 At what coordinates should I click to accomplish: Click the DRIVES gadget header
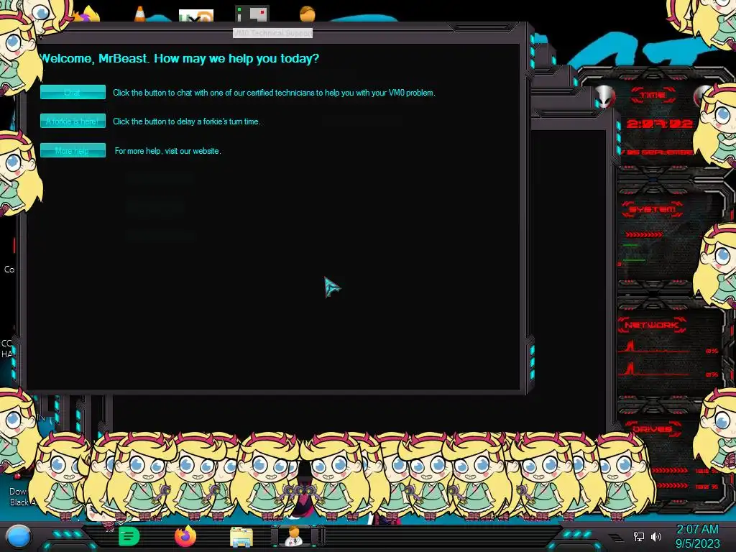click(652, 429)
